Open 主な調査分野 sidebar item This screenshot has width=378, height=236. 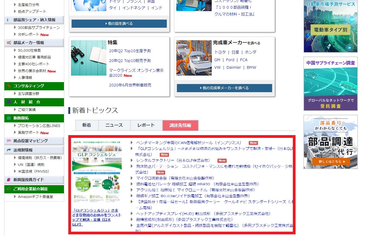(x=29, y=94)
